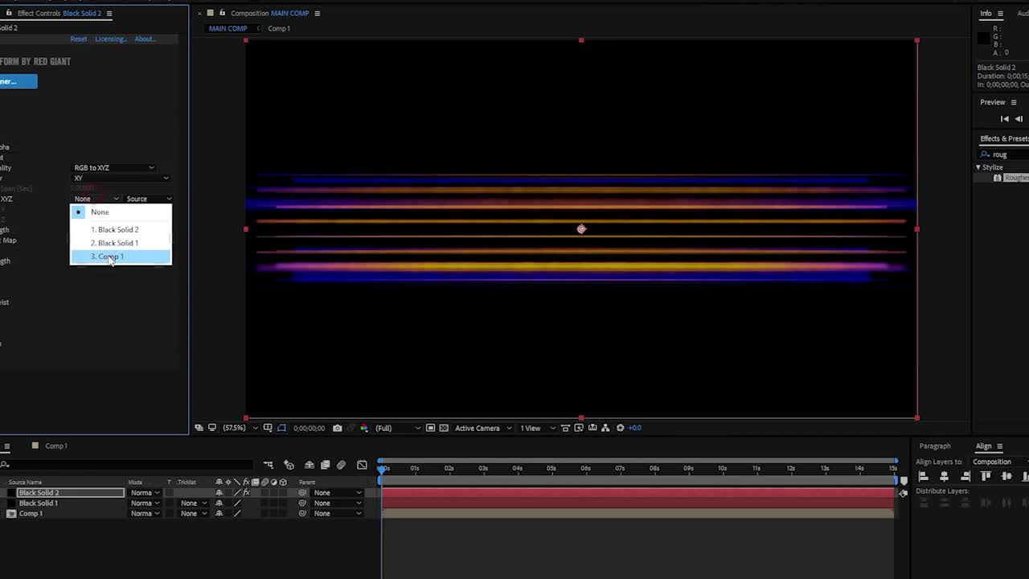
Task: Toggle quality switch for Comp 1 layer
Action: click(237, 514)
